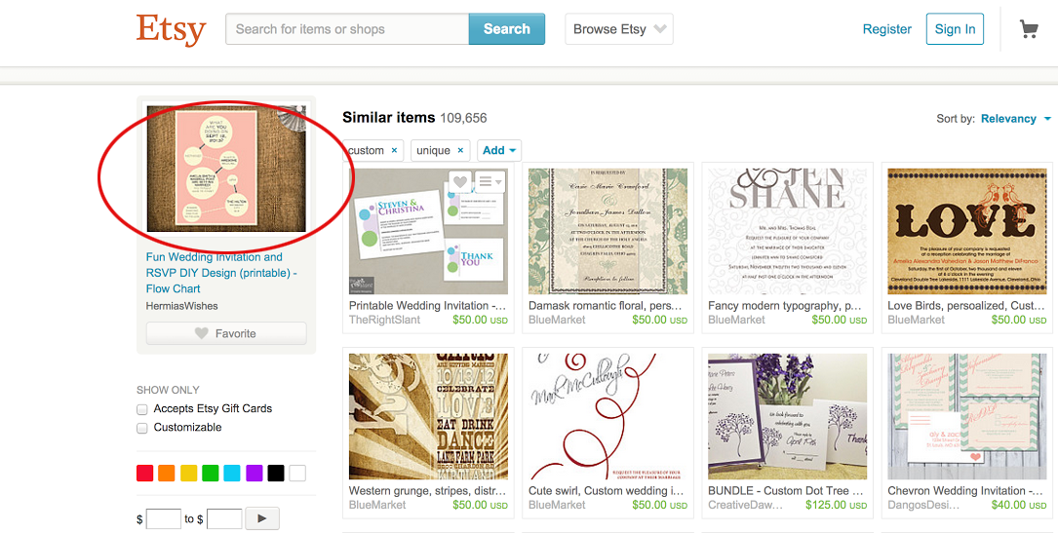1058x533 pixels.
Task: Click the blue Search button
Action: click(507, 29)
